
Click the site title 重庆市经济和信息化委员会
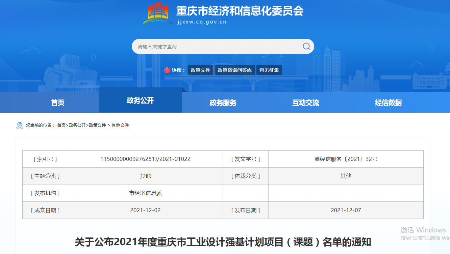(240, 11)
